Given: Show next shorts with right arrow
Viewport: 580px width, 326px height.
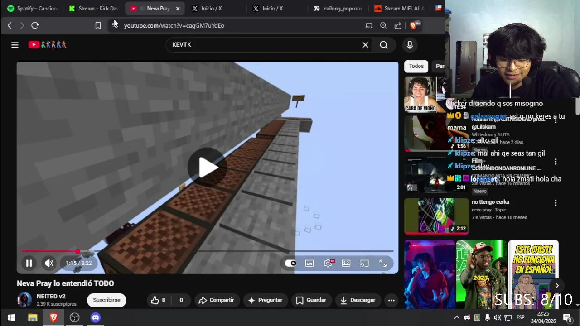Looking at the screenshot, I should pos(557,286).
